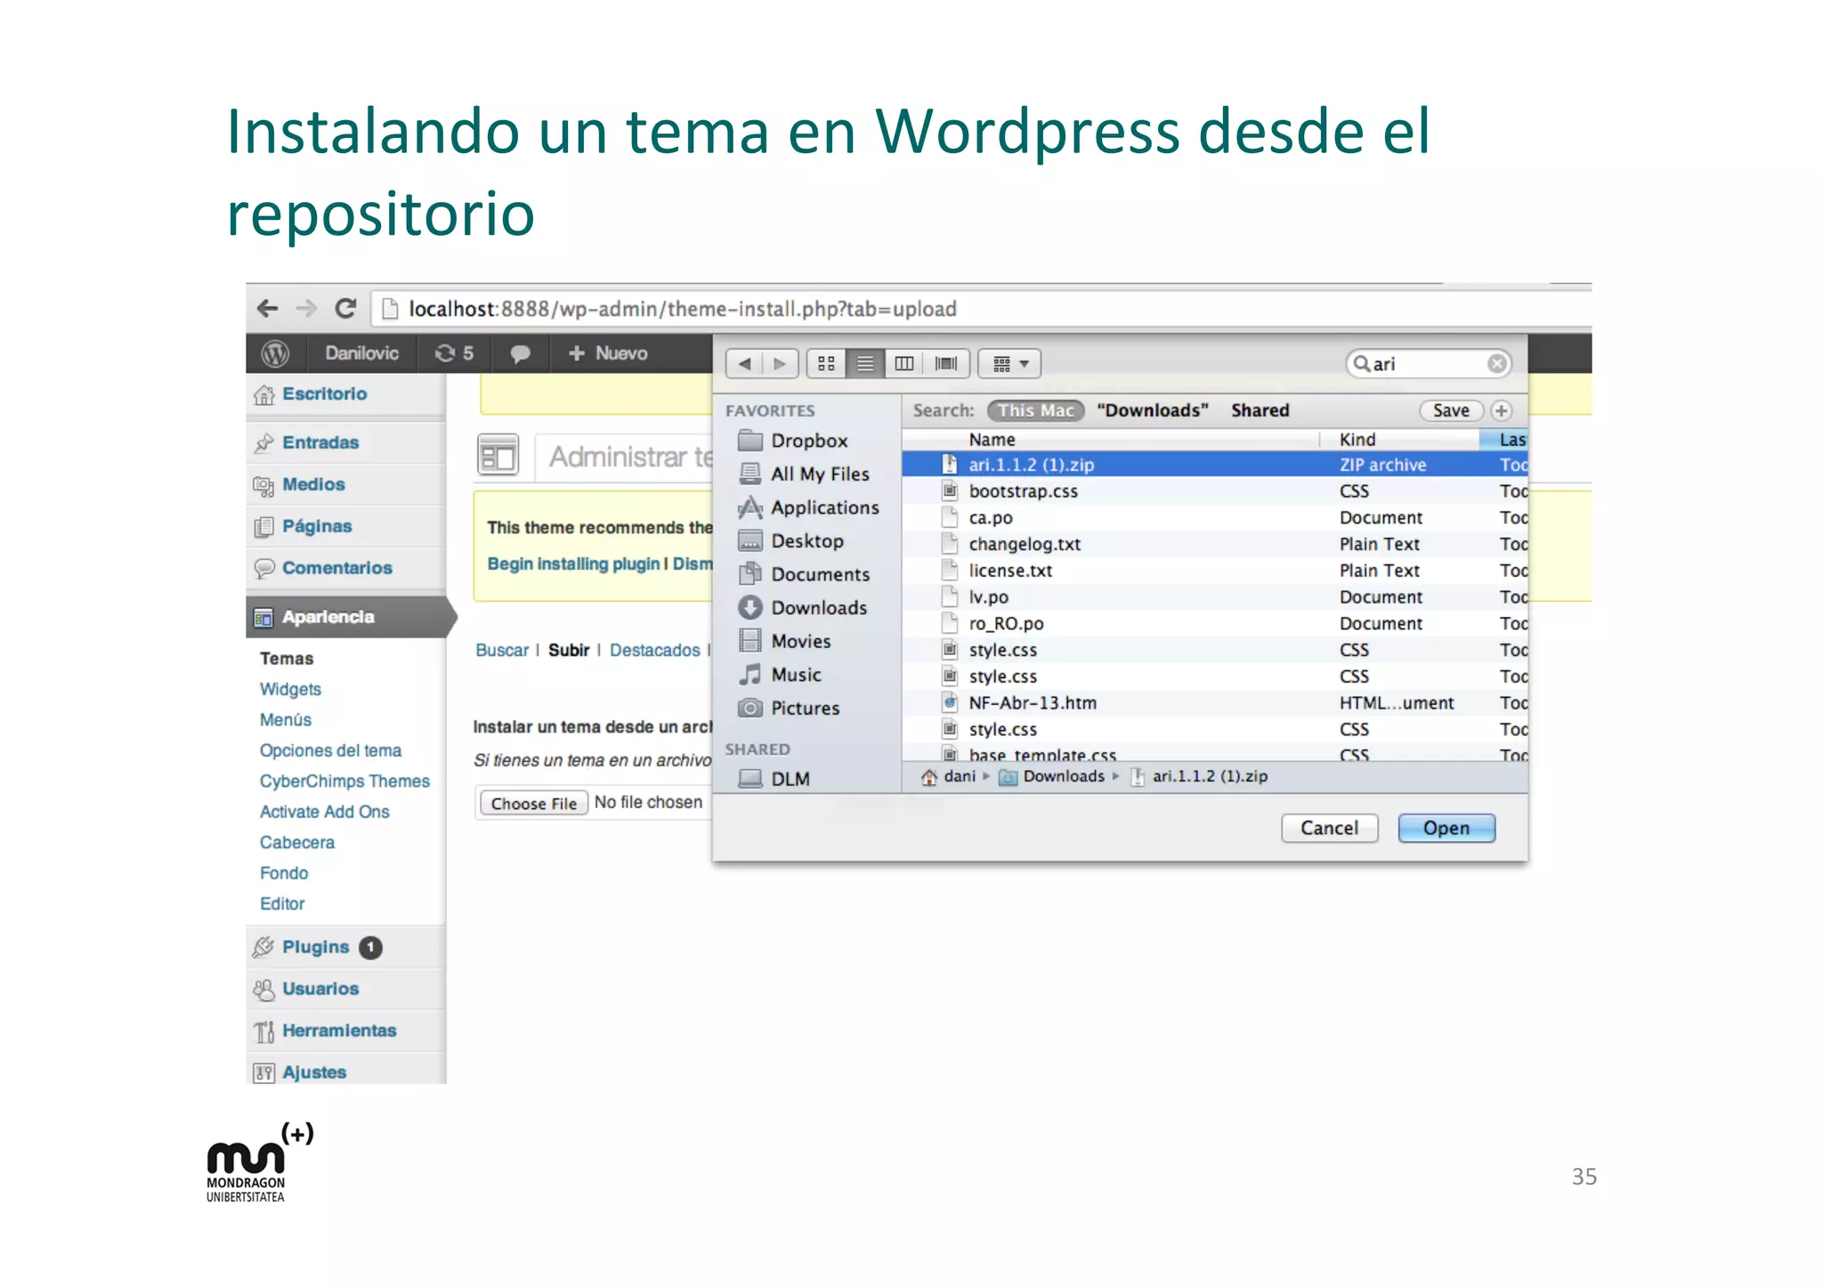Open Documents in sidebar
This screenshot has height=1288, width=1823.
coord(804,574)
